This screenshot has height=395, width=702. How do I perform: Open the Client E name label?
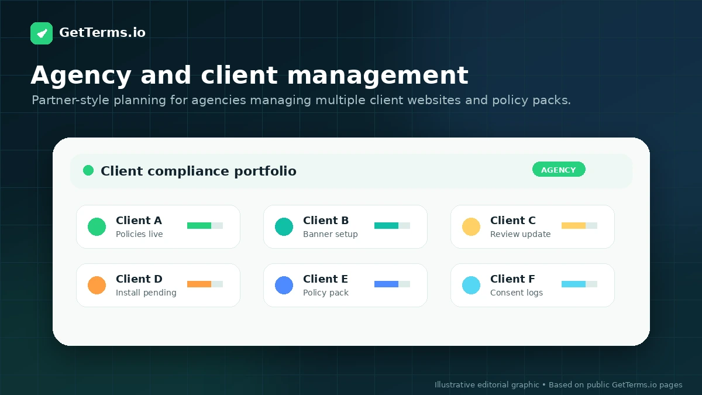coord(325,279)
